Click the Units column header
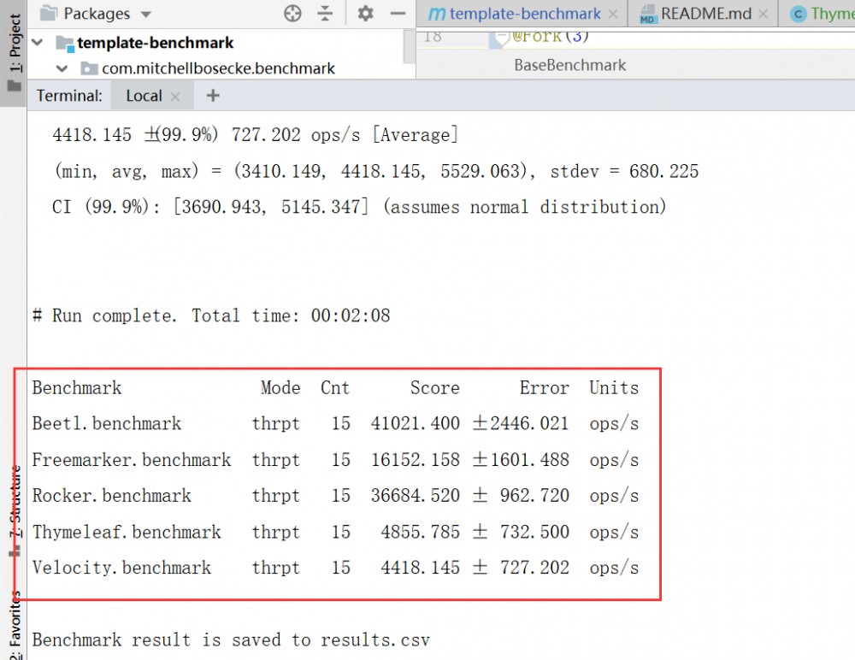The width and height of the screenshot is (855, 660). pos(614,388)
